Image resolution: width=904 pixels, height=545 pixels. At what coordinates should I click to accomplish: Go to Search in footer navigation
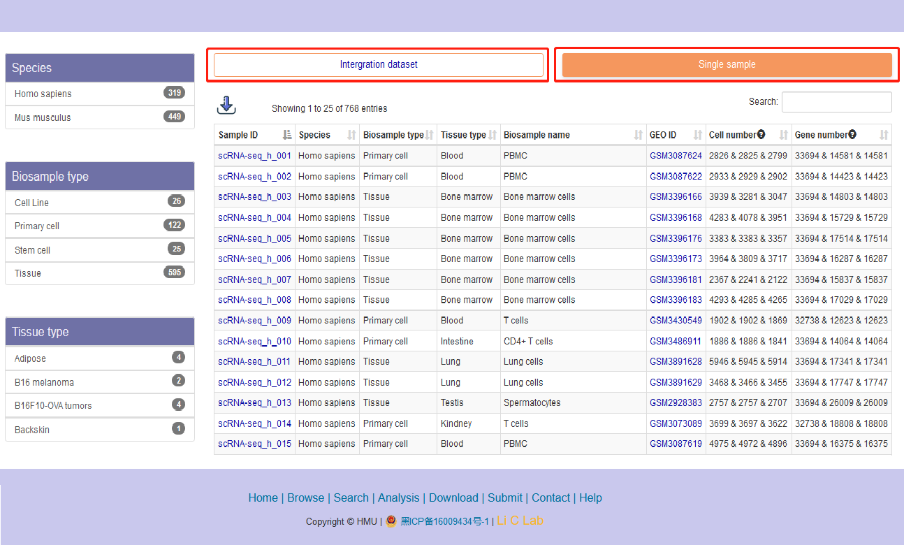click(x=351, y=498)
